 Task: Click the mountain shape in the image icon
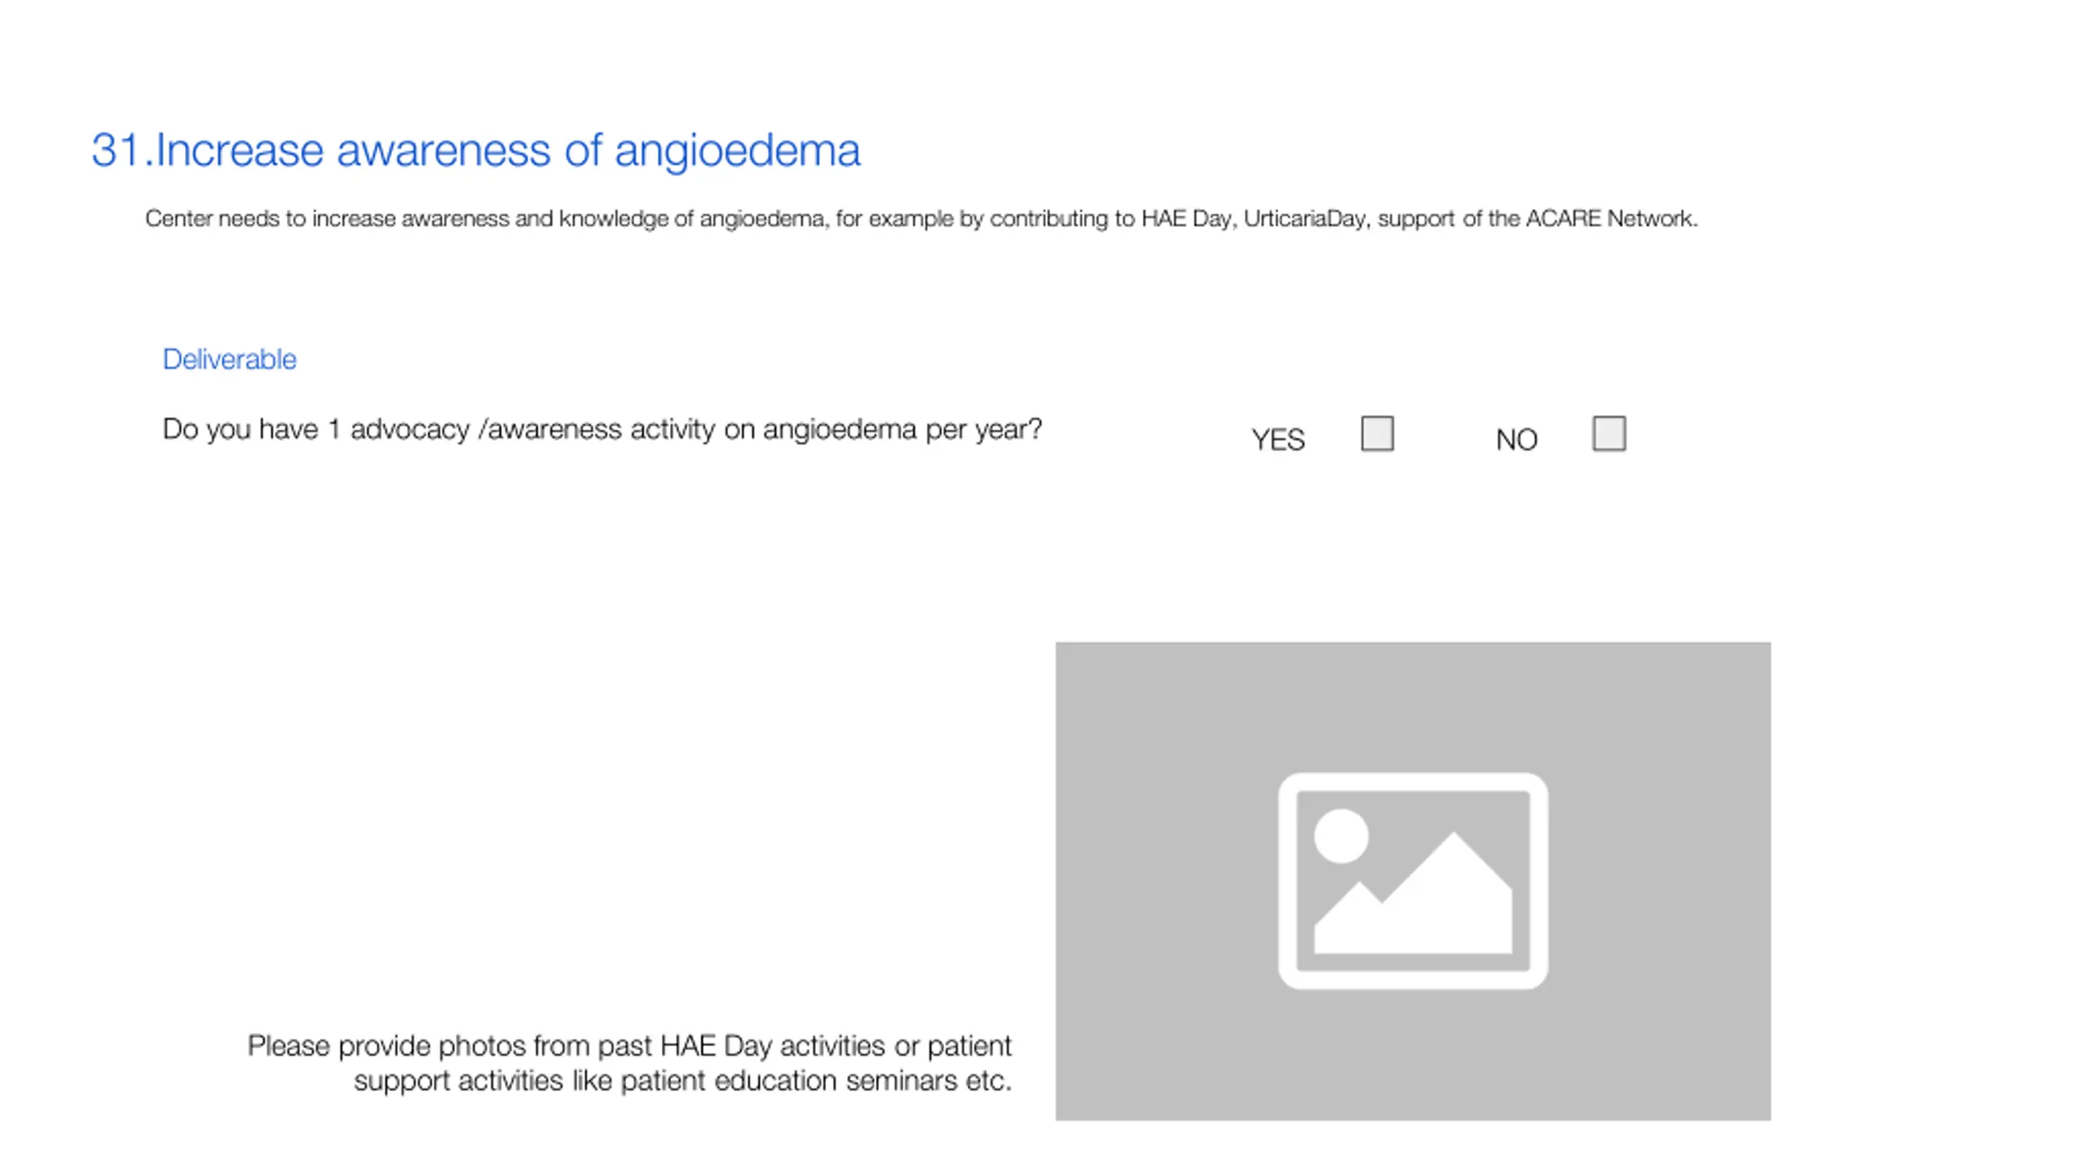pos(1413,893)
